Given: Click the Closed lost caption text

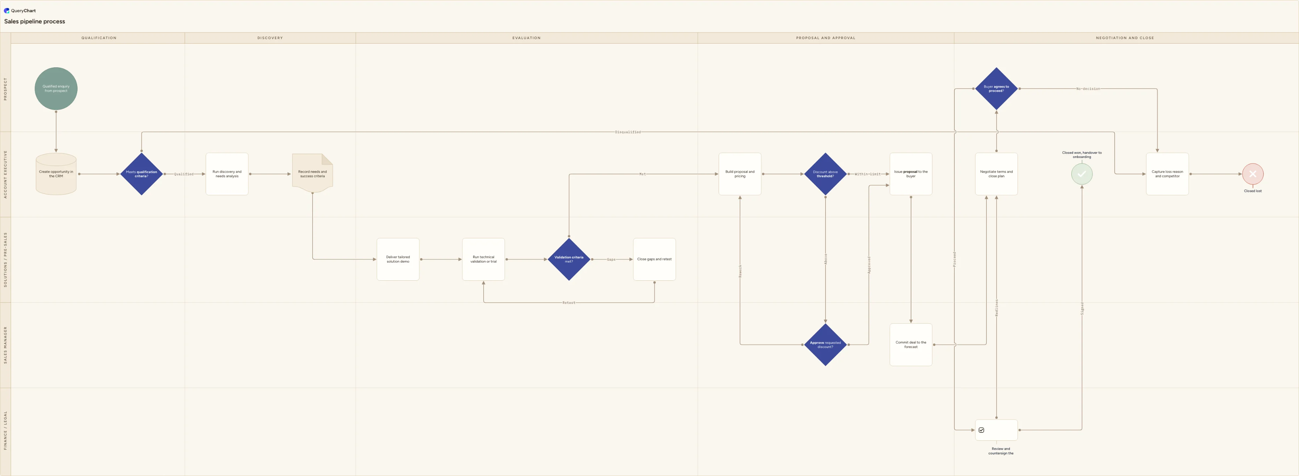Looking at the screenshot, I should (x=1253, y=191).
